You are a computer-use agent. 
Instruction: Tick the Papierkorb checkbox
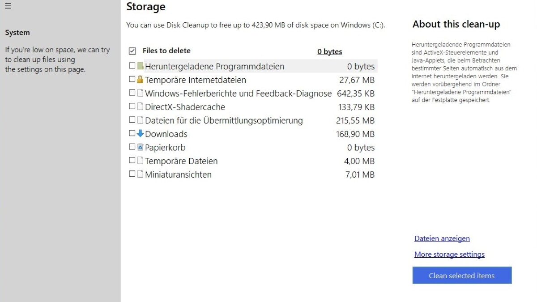[132, 147]
